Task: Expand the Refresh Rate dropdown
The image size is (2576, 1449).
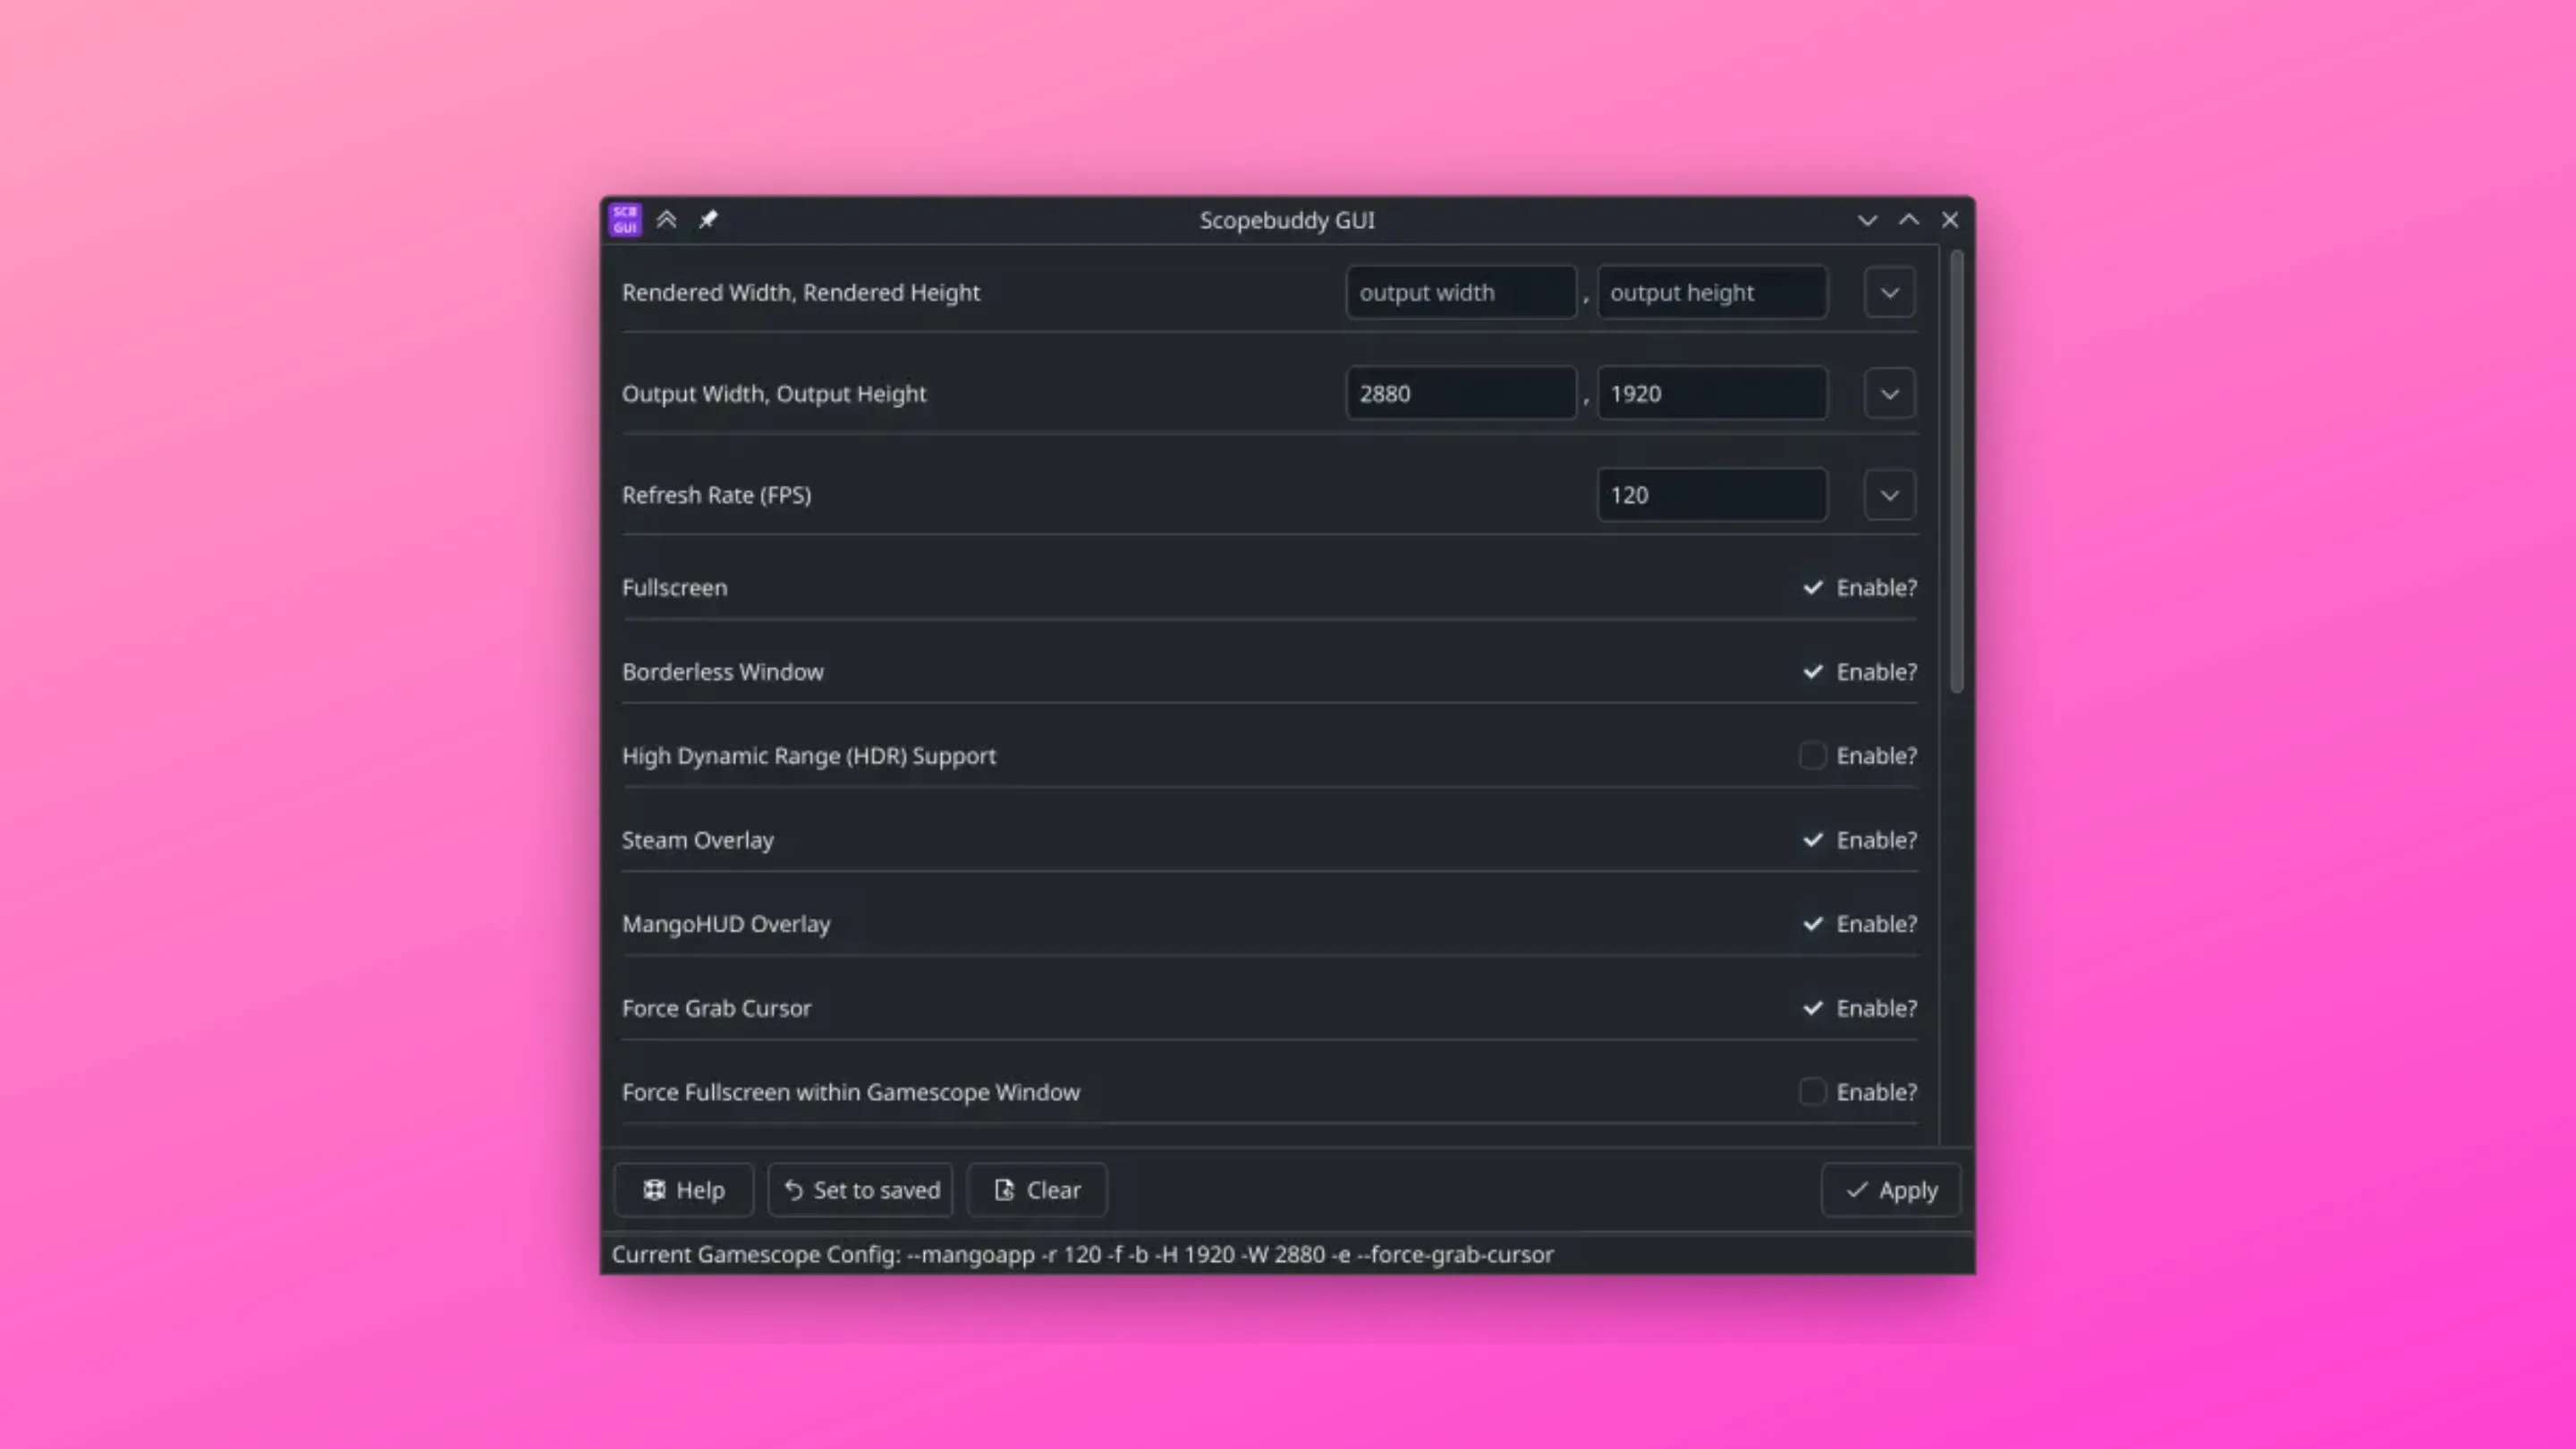Action: (1890, 495)
